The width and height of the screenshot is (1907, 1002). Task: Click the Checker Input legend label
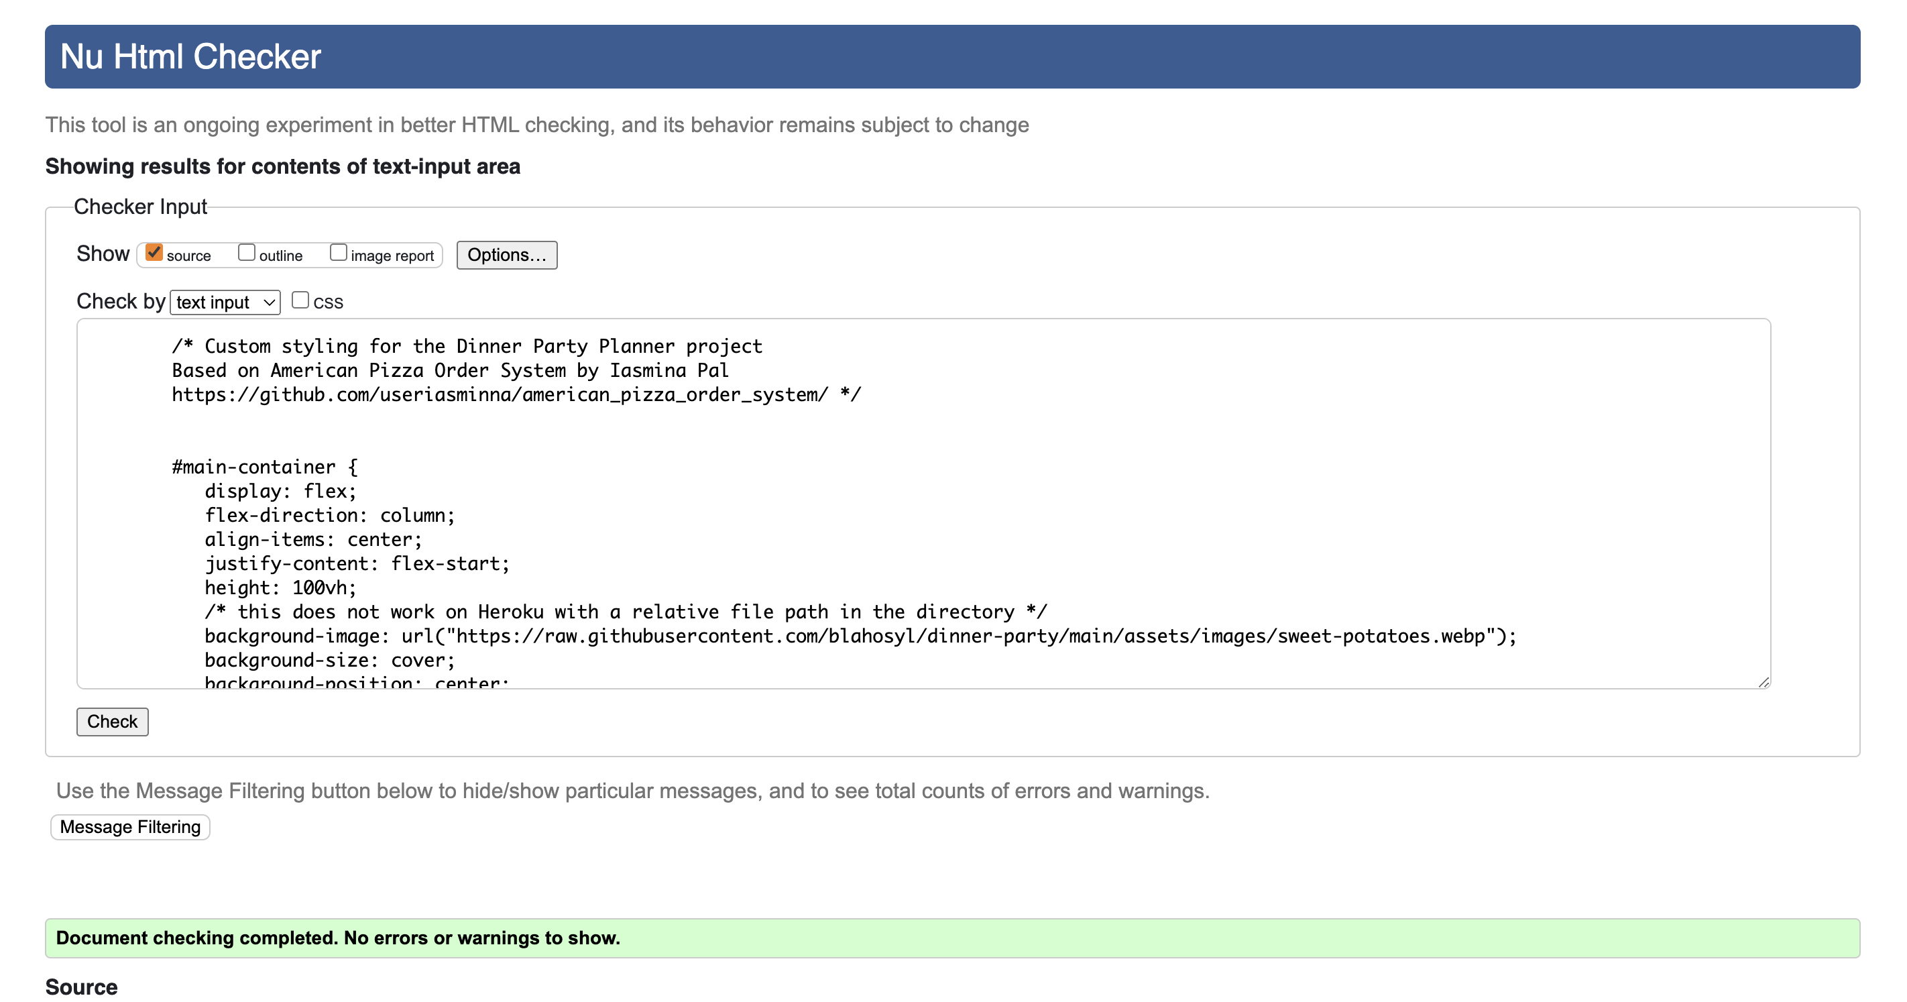141,207
